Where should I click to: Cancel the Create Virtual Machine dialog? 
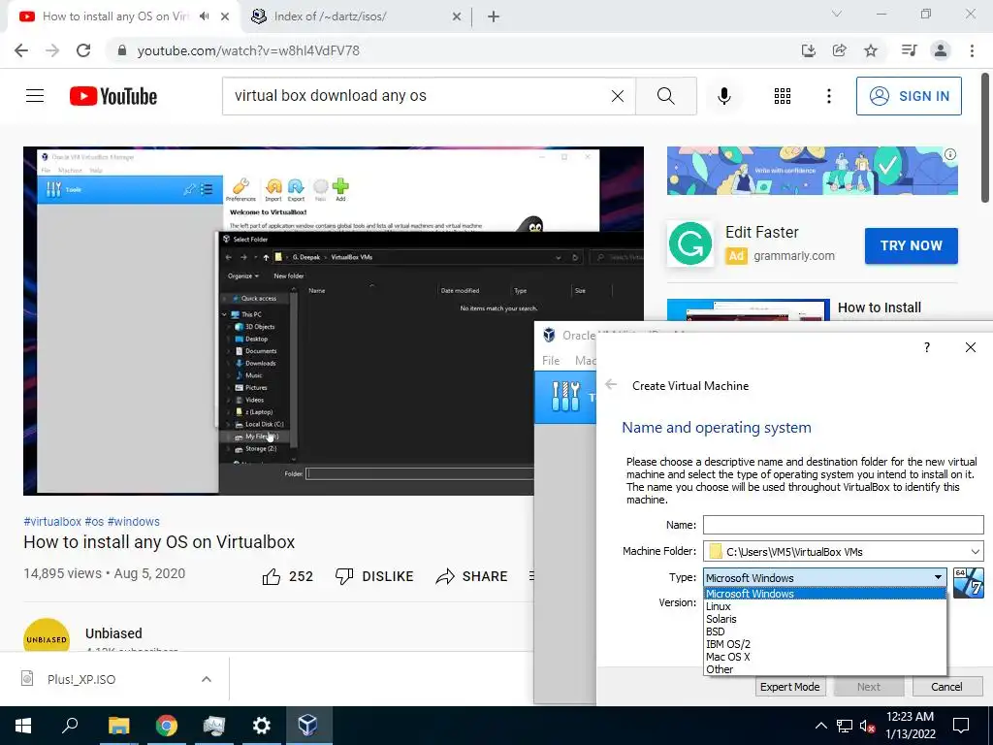pos(946,687)
